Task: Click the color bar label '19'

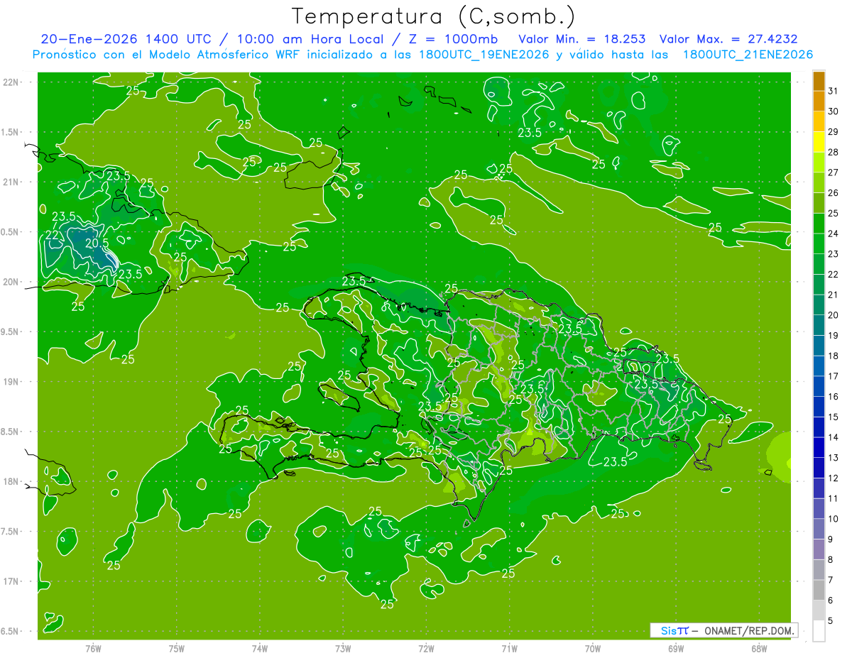Action: click(834, 336)
